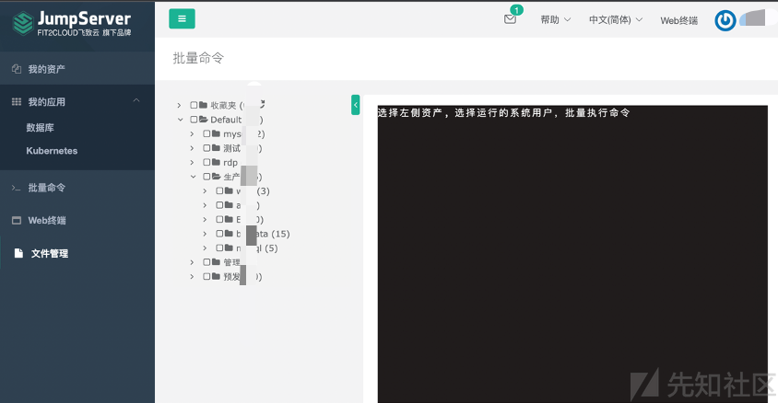Check the 预发 checkbox
The height and width of the screenshot is (403, 778).
coord(206,276)
